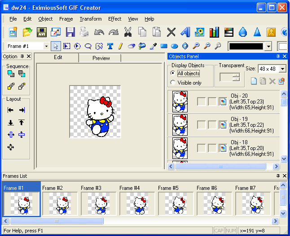Viewport: 290px width, 236px height.
Task: Click the Redo arrow icon
Action: coord(114,33)
